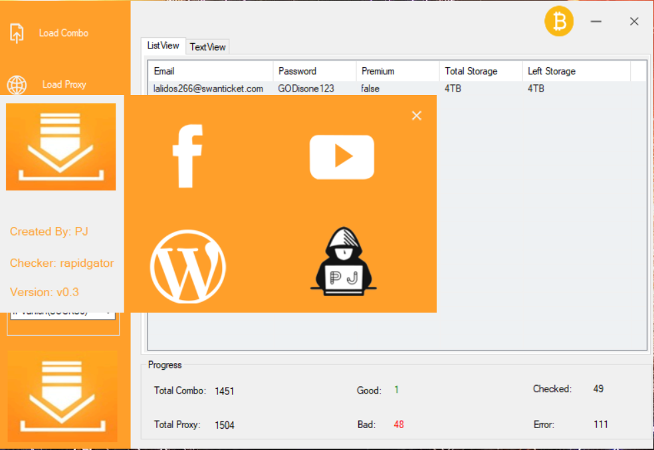The width and height of the screenshot is (654, 450).
Task: Switch to the ListView tab
Action: pos(163,46)
